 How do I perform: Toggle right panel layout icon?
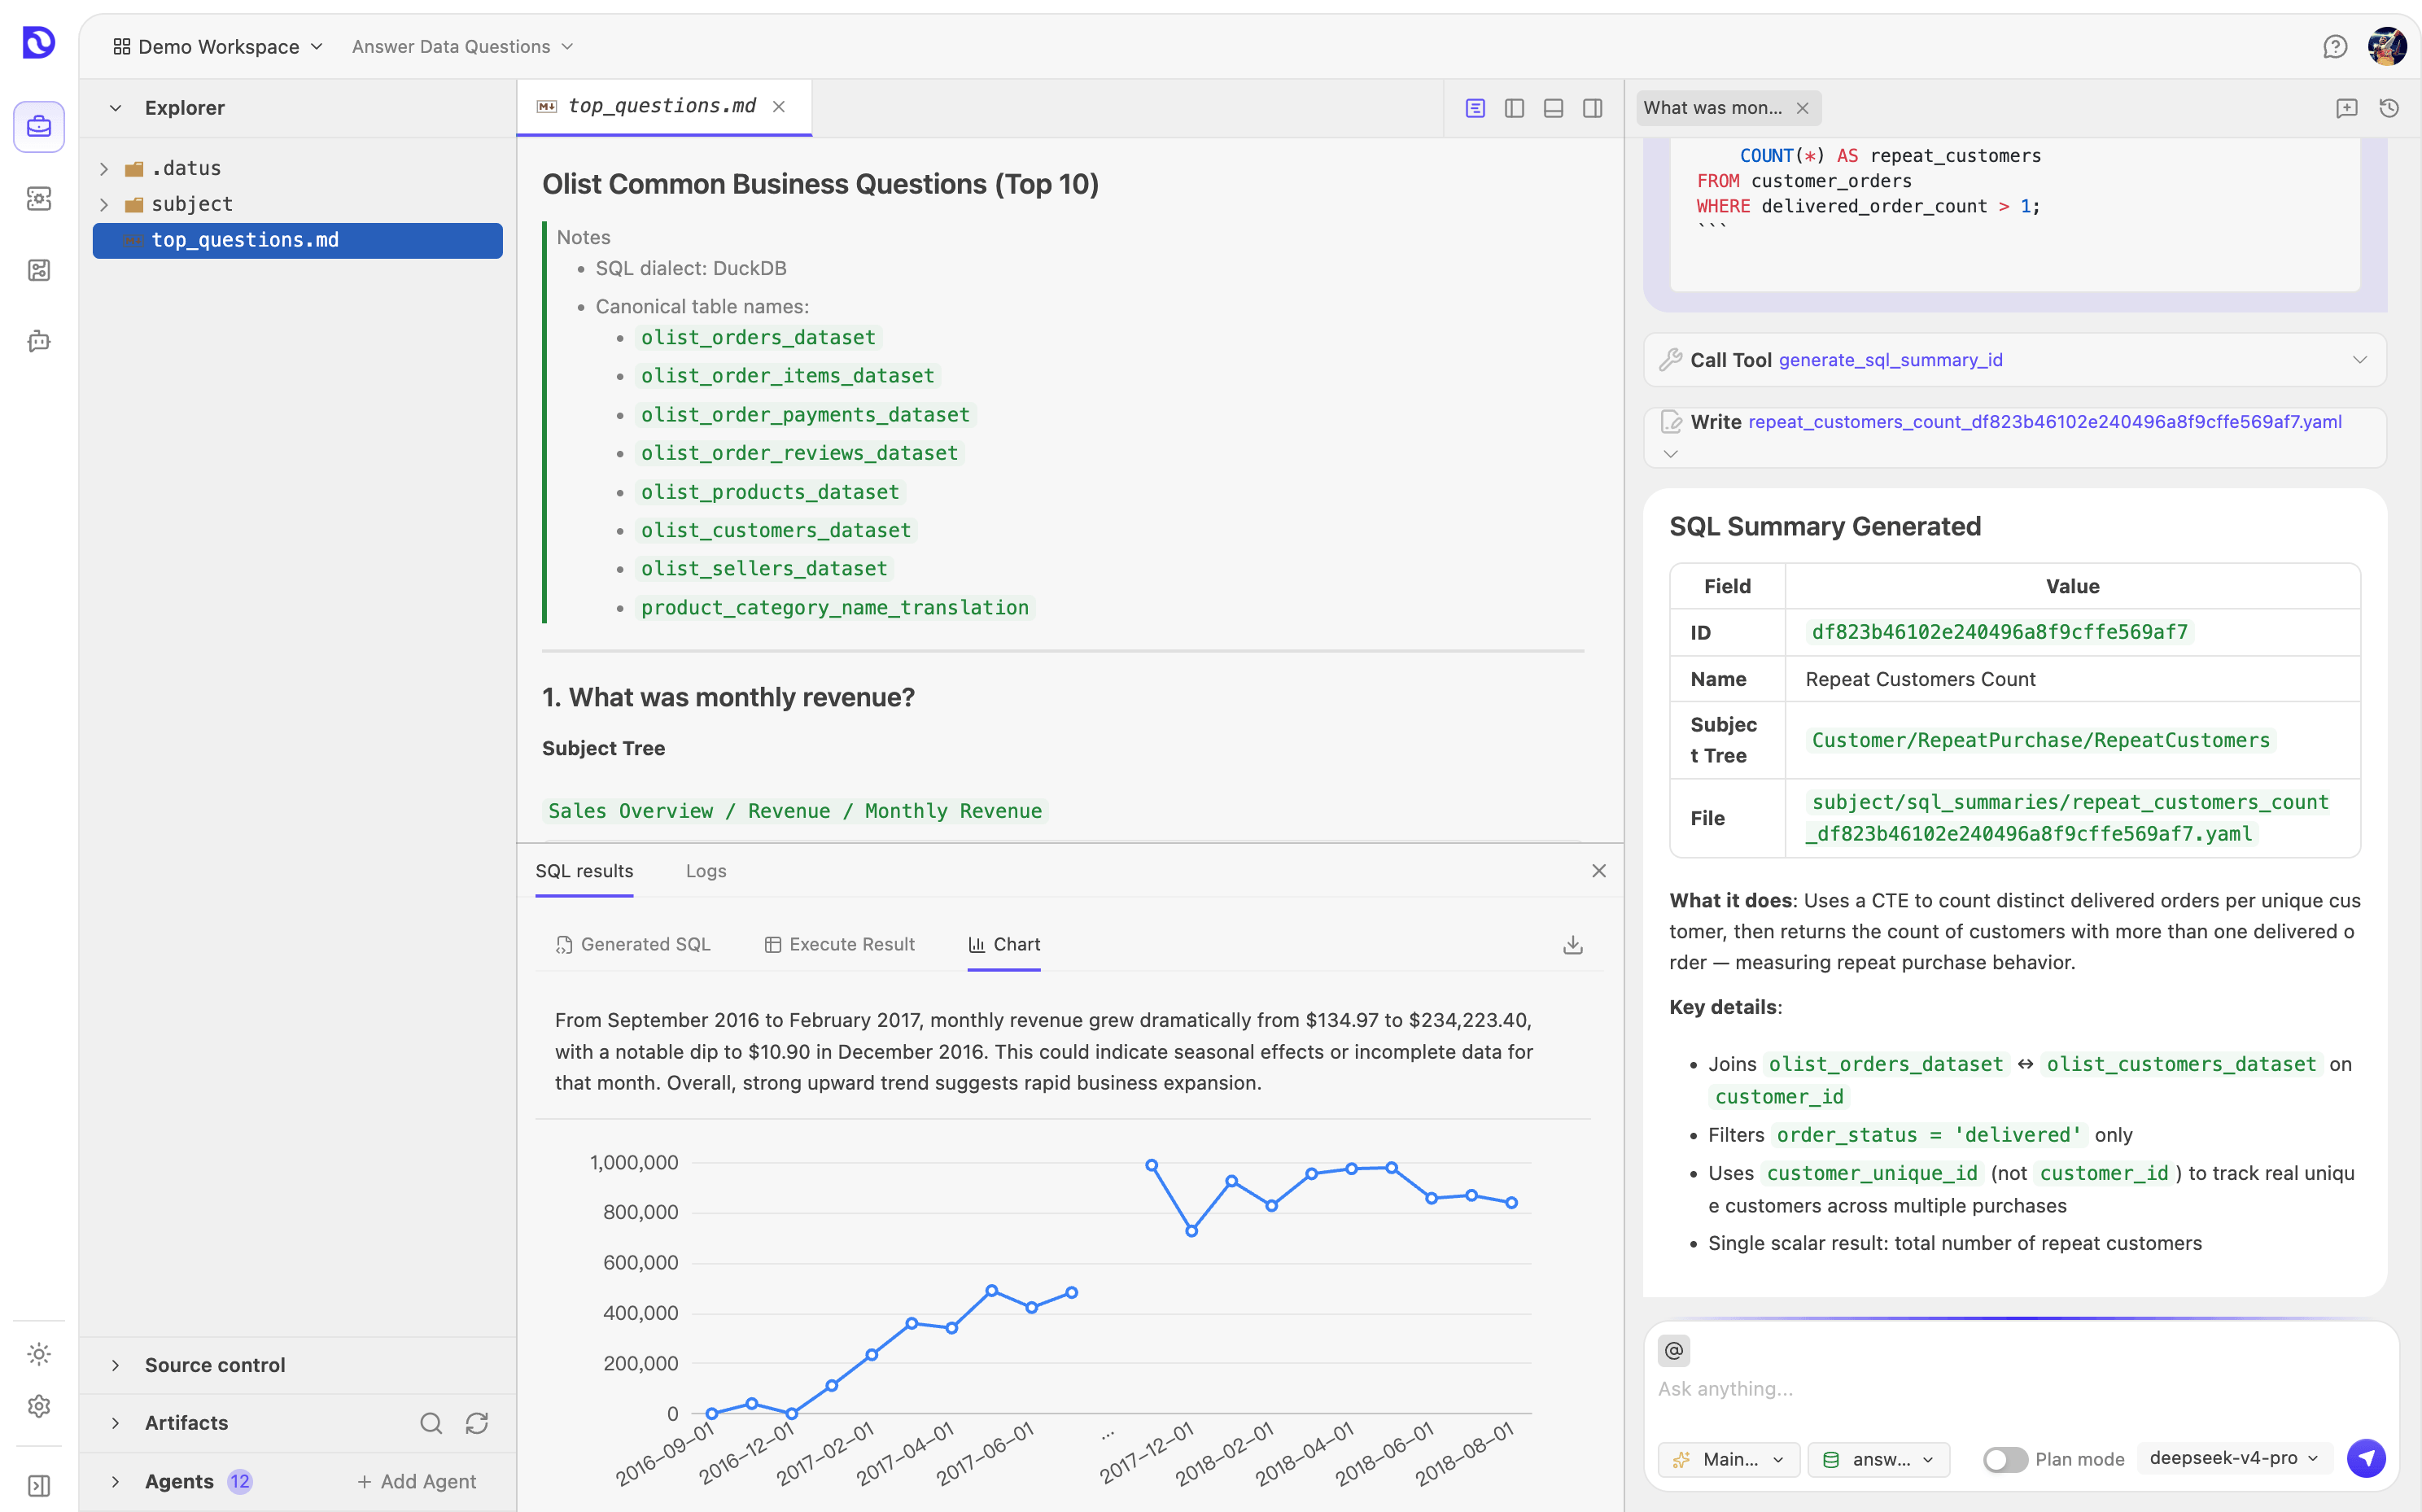click(x=1593, y=108)
